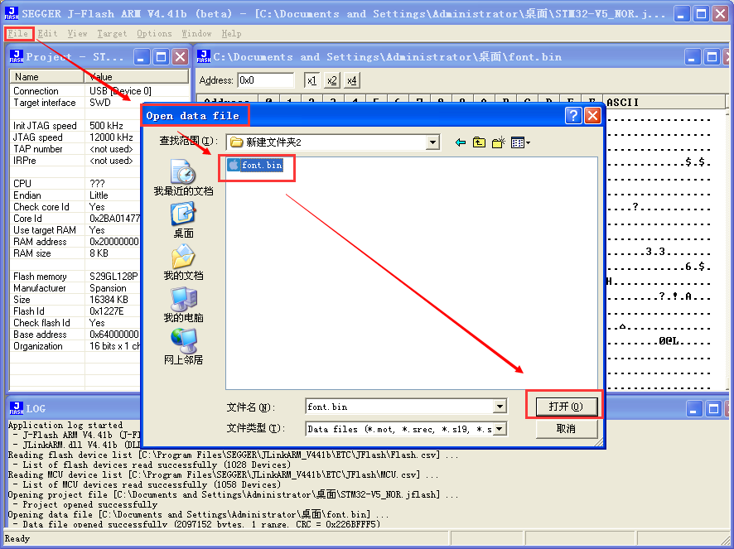Go up one folder level
The image size is (734, 549).
pos(479,142)
